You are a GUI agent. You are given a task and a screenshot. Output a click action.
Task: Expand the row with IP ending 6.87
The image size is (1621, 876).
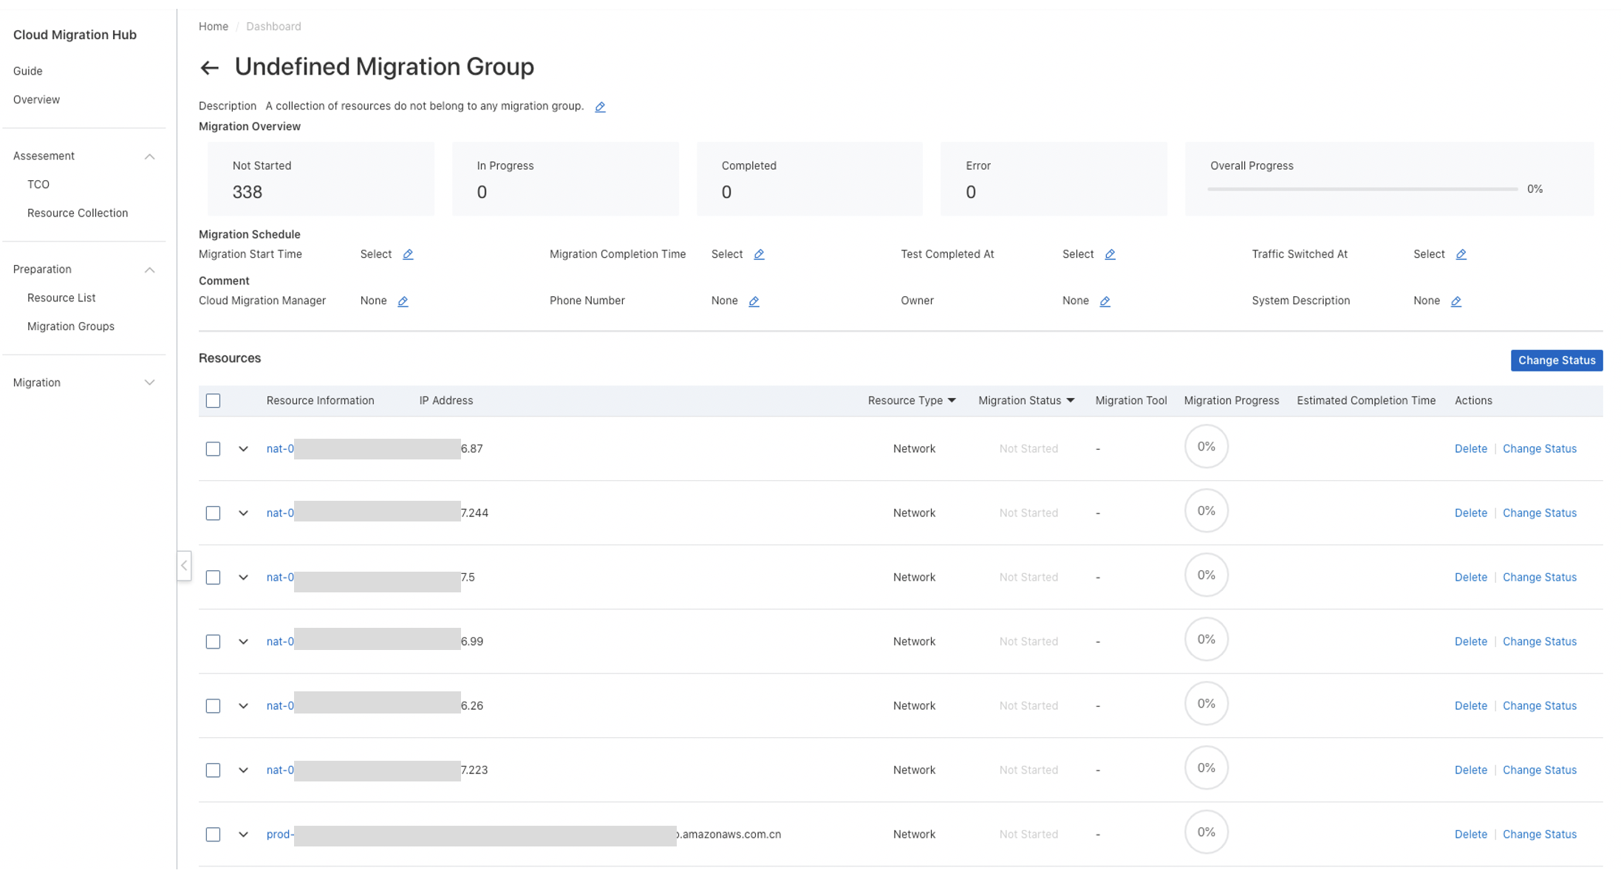243,449
